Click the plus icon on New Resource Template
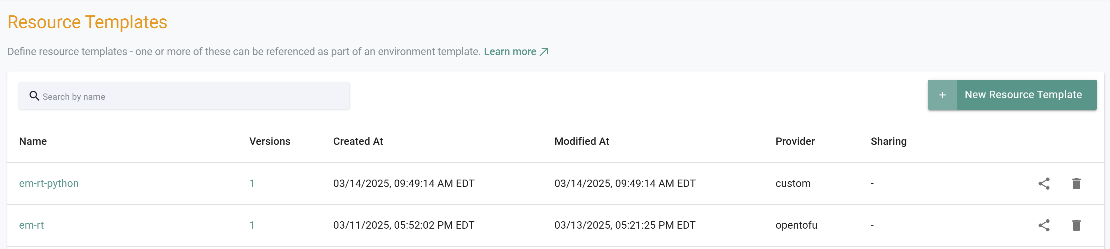The width and height of the screenshot is (1110, 249). pos(943,94)
